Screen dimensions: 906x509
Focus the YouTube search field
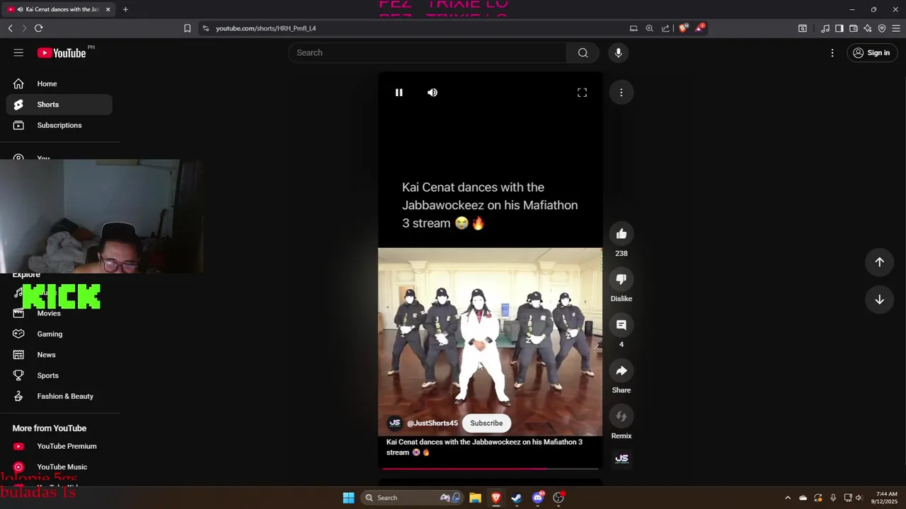427,52
